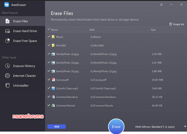Image resolution: width=187 pixels, height=134 pixels.
Task: Select path G:/WorkBK
Action: tap(97, 45)
